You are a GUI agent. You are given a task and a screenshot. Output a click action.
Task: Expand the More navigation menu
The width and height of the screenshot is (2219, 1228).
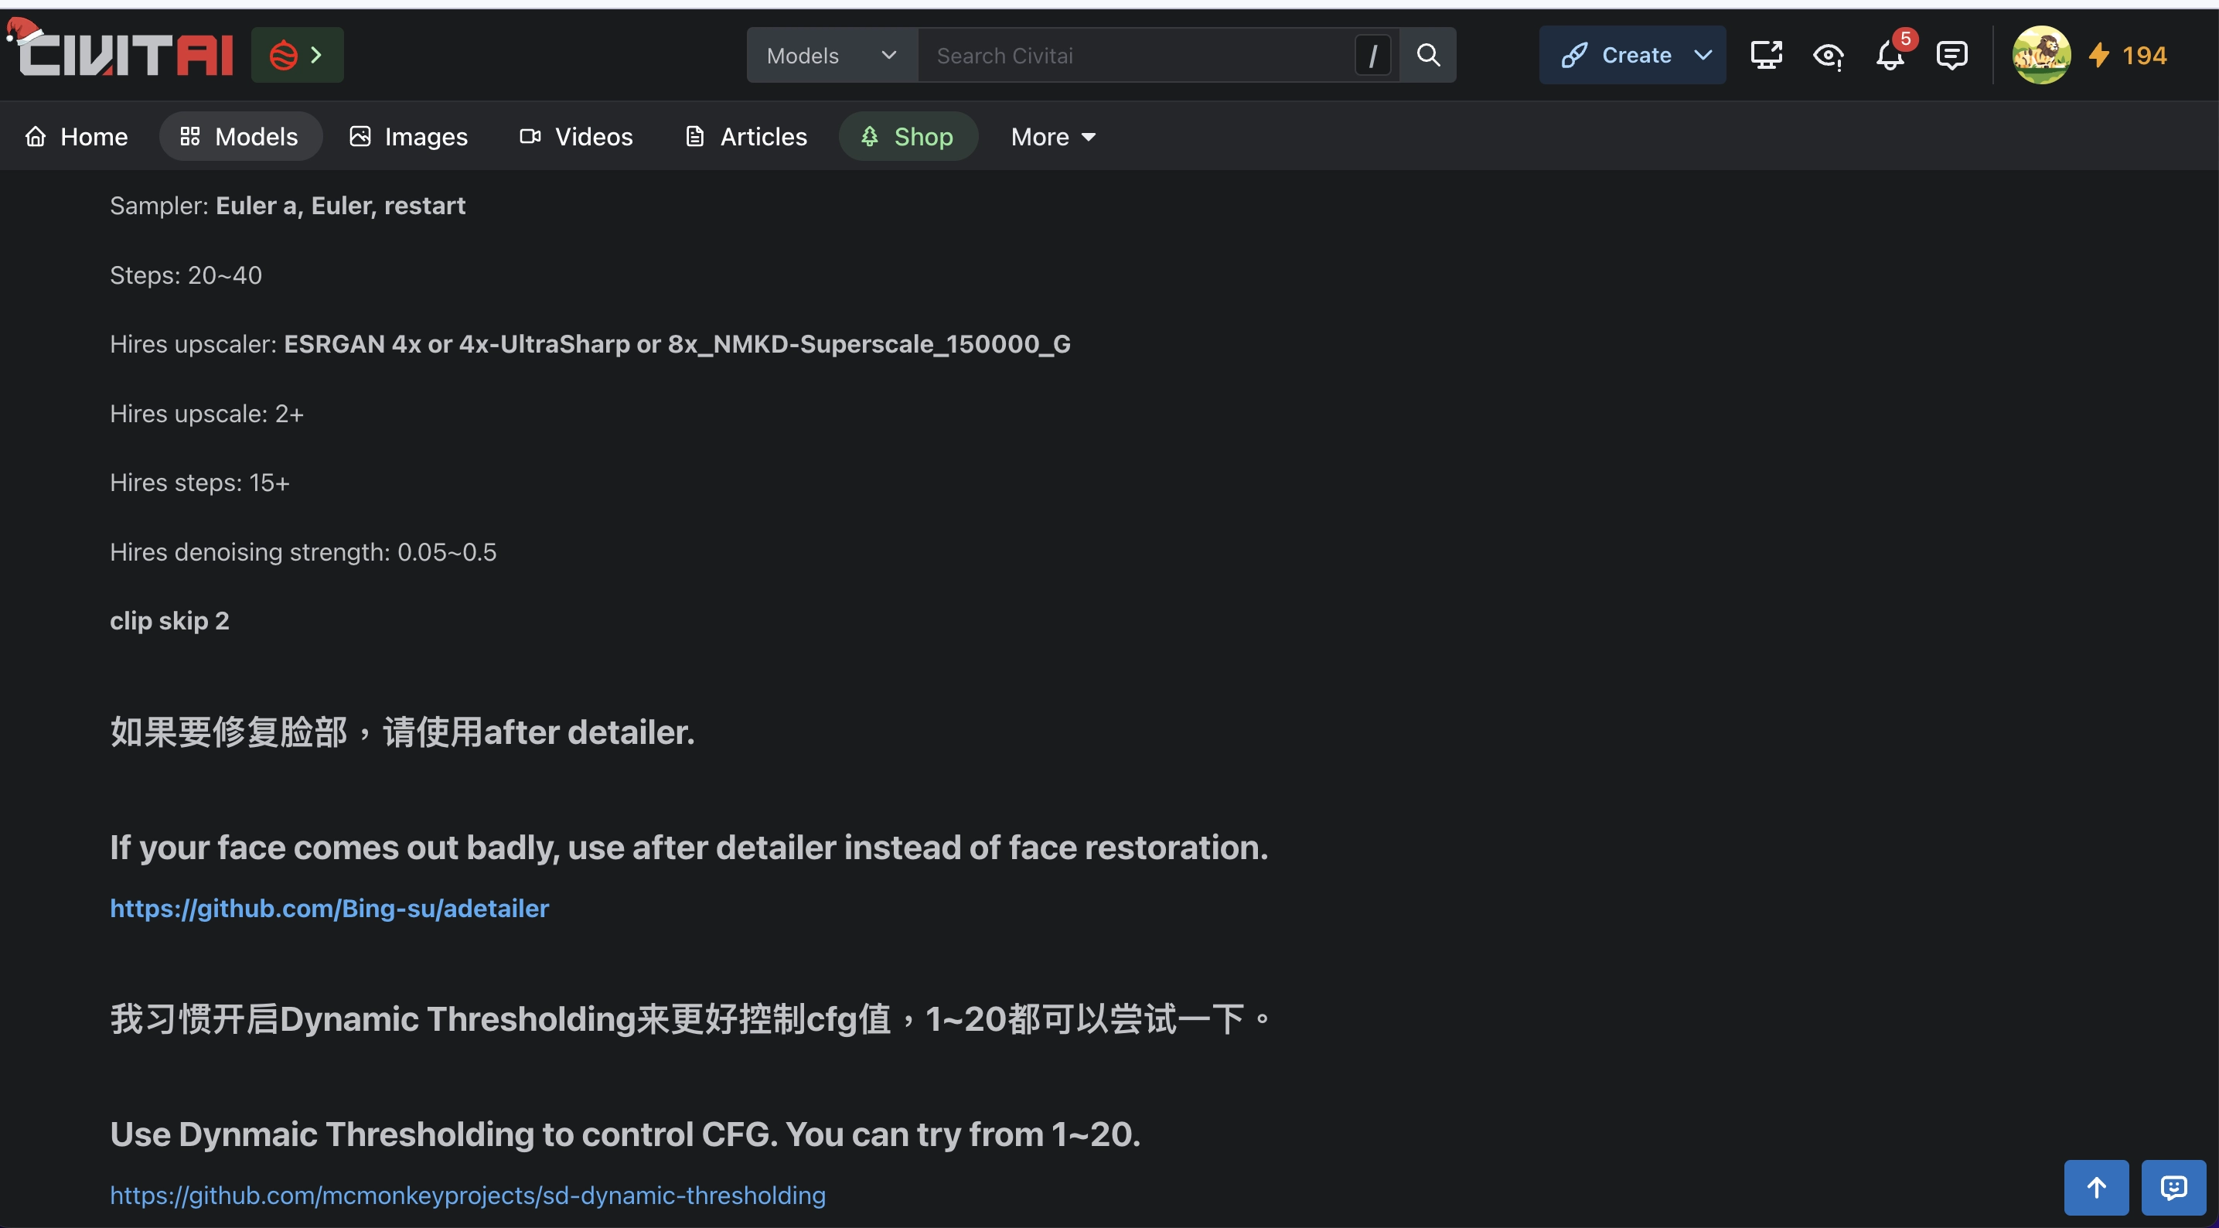(1054, 136)
